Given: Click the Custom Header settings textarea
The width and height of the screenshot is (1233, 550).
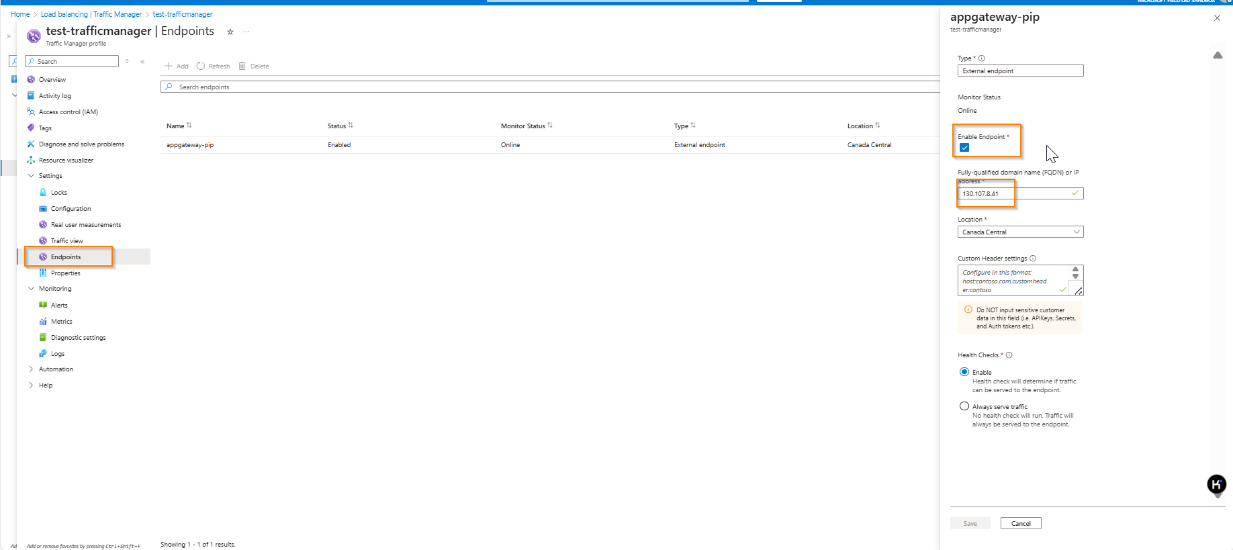Looking at the screenshot, I should click(x=1020, y=281).
